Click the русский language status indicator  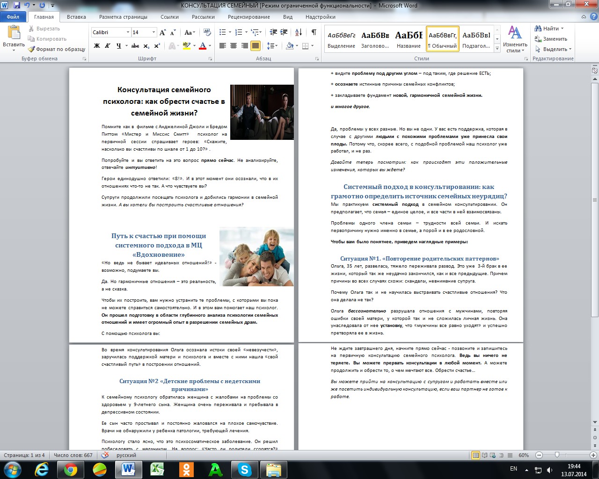[126, 455]
